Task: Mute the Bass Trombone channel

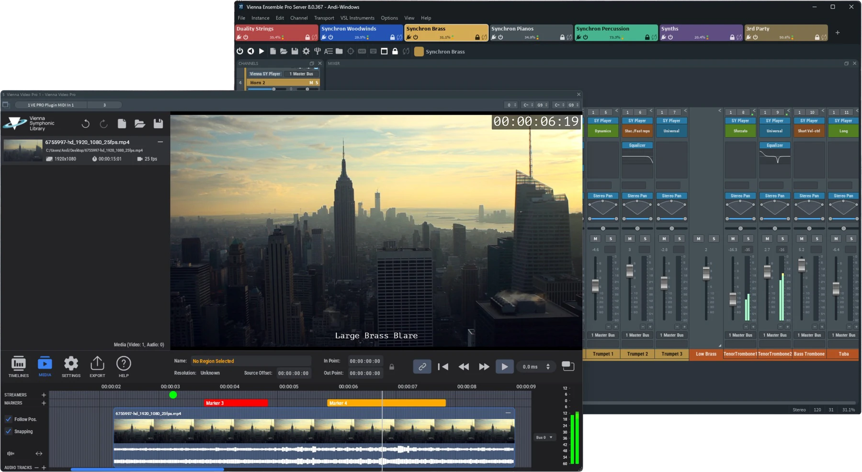Action: click(802, 239)
